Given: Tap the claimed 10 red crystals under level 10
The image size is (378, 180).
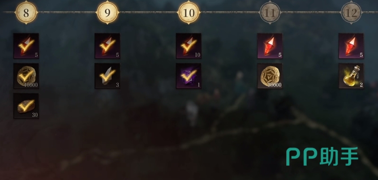Looking at the screenshot, I should (189, 46).
